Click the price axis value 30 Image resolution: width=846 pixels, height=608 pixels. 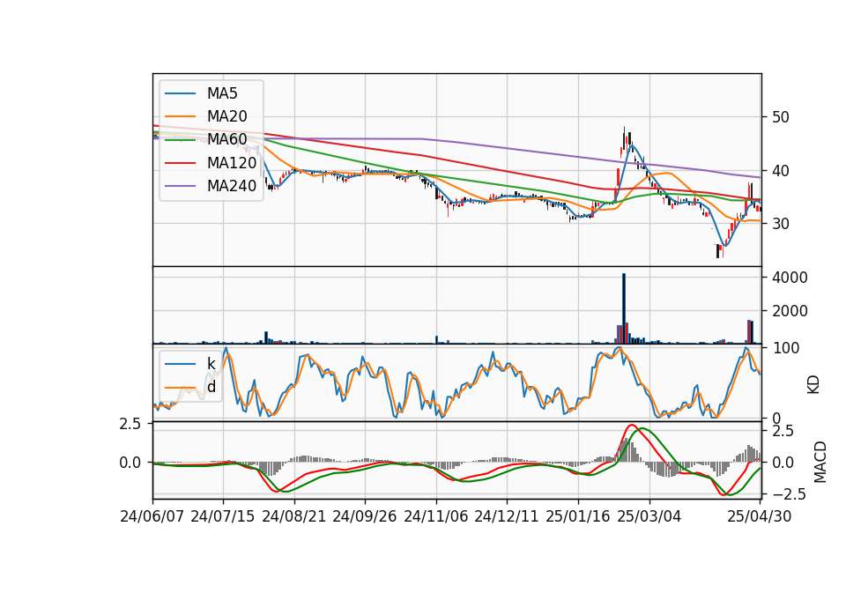pyautogui.click(x=780, y=224)
